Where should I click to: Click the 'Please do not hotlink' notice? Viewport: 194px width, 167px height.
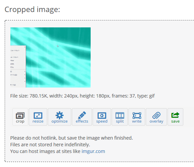[x=72, y=138]
